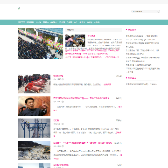
Task: Click bracketed category tag right of pigs headline
Action: pyautogui.click(x=119, y=76)
